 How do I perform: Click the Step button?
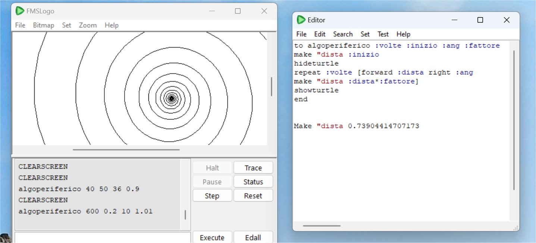(x=212, y=196)
